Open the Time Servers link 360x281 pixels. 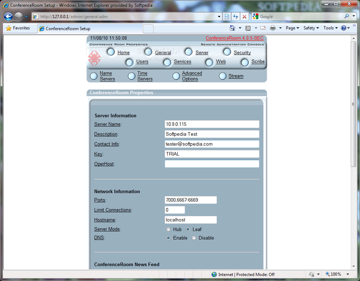coord(145,76)
